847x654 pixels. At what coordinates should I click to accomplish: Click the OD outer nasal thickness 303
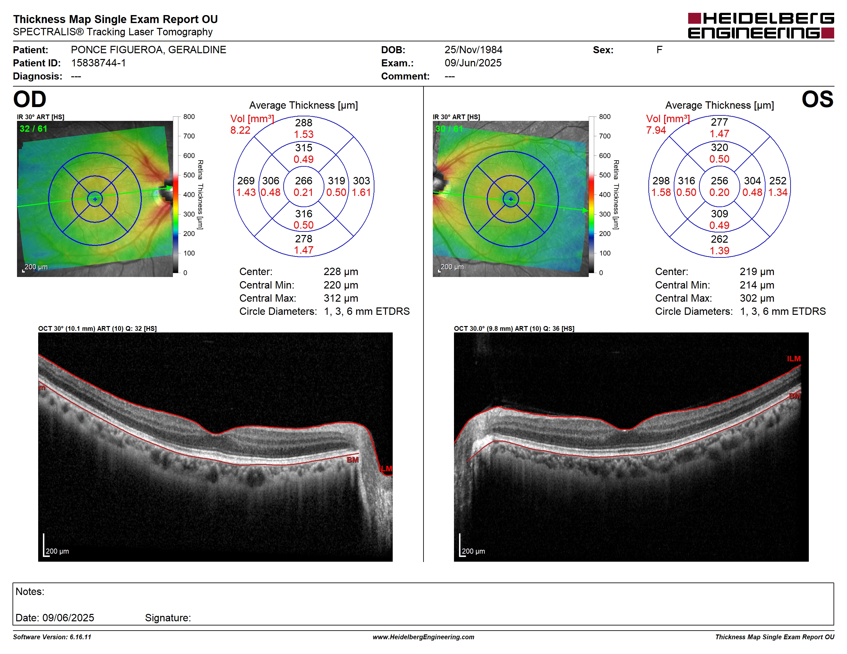362,180
